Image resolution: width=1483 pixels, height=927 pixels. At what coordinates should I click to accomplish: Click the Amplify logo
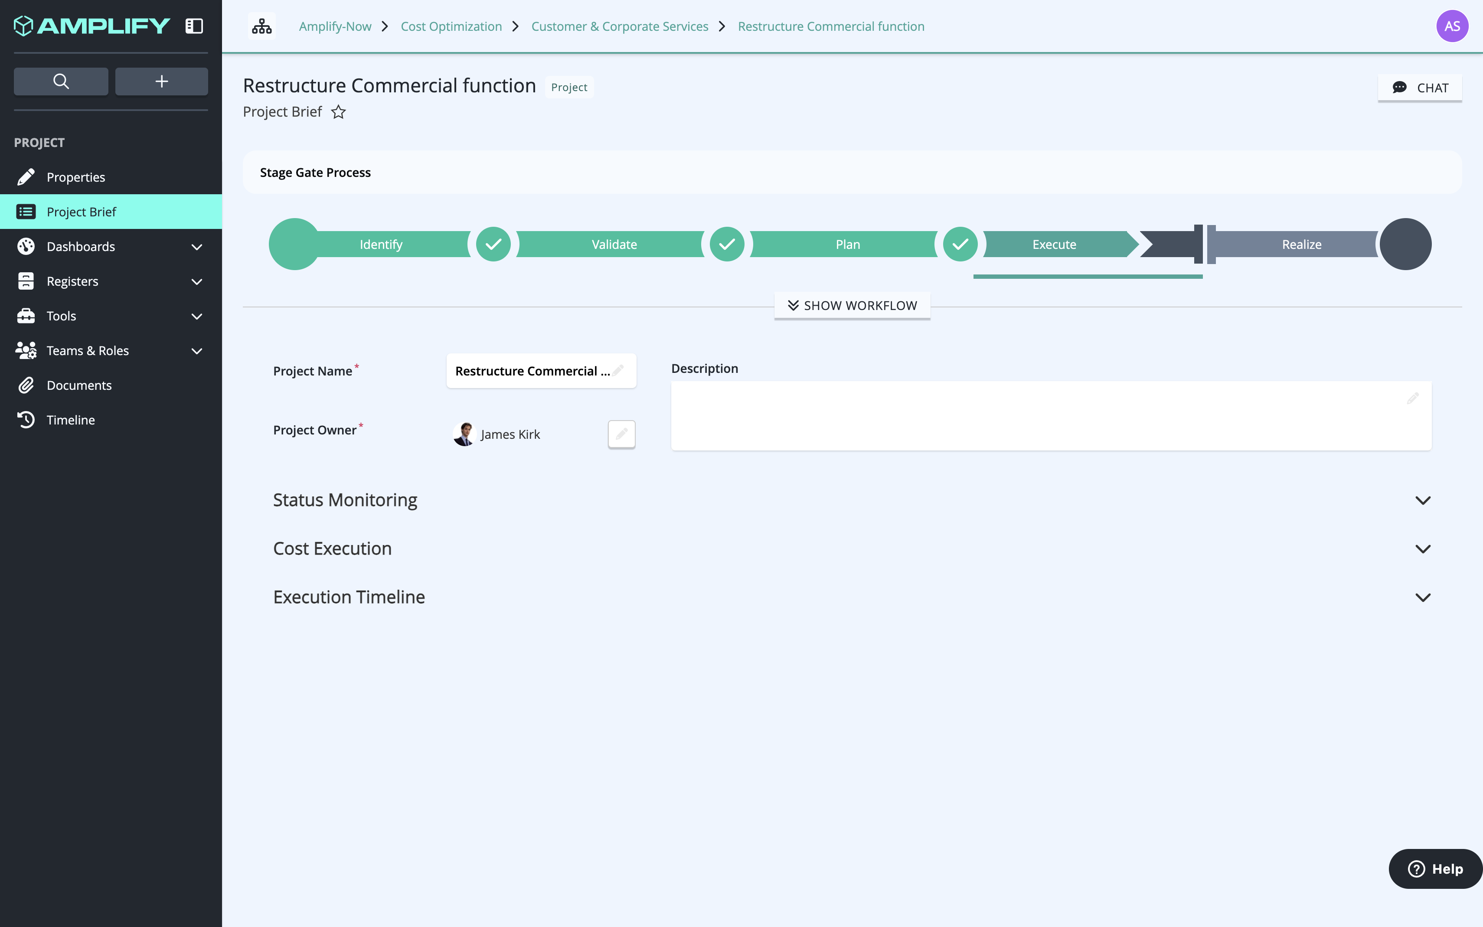pos(92,26)
